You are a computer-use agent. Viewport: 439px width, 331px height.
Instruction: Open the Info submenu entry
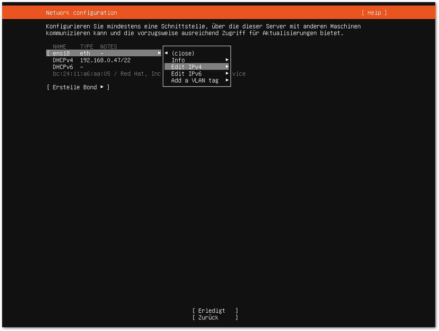click(197, 60)
